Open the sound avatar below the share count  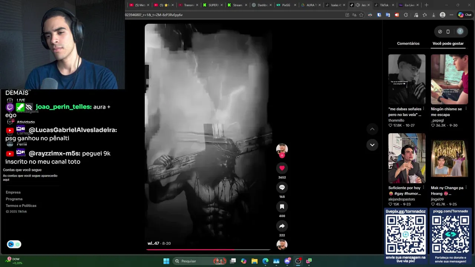(282, 245)
